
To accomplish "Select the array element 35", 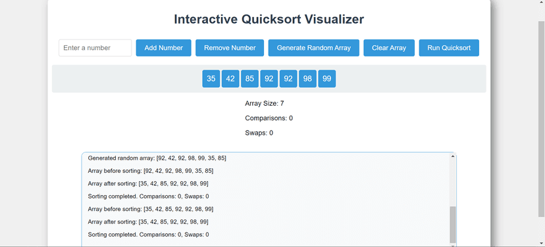I will [211, 79].
